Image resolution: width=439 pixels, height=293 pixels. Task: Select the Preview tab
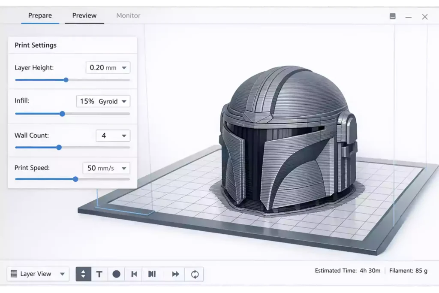(84, 15)
